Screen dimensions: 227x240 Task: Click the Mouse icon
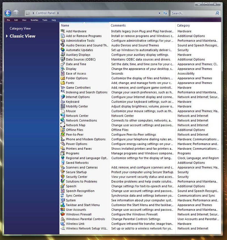coord(63,111)
